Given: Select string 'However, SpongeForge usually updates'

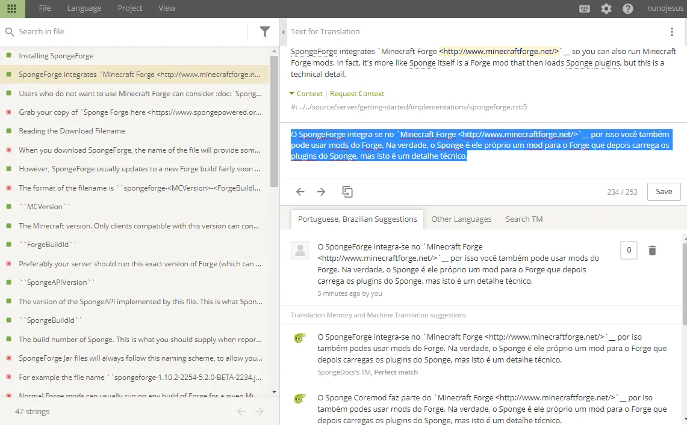Looking at the screenshot, I should pyautogui.click(x=134, y=169).
